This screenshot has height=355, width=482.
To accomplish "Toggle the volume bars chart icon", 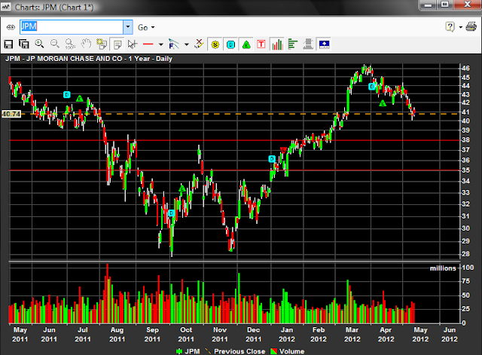I will pos(277,44).
